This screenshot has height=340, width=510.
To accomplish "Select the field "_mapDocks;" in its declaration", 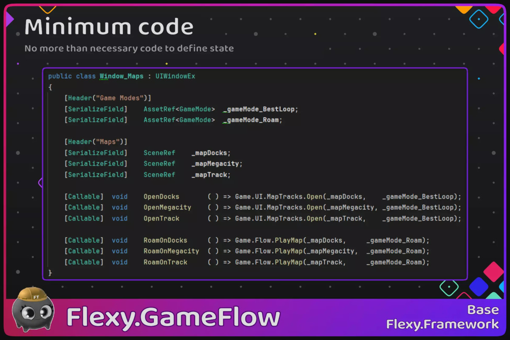I will [x=211, y=153].
